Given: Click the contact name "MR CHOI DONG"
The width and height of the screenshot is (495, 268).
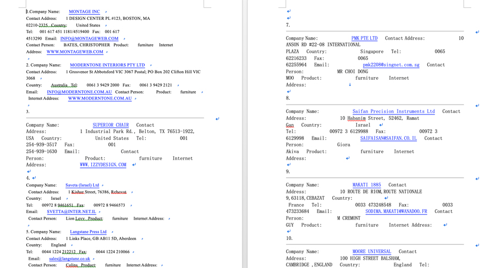Looking at the screenshot, I should click(353, 72).
